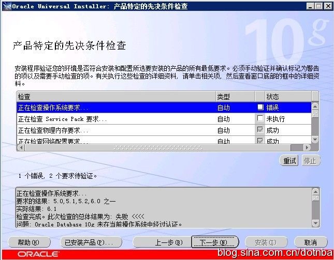Select the 正在检查 Service Pack 要求 row

pos(116,119)
